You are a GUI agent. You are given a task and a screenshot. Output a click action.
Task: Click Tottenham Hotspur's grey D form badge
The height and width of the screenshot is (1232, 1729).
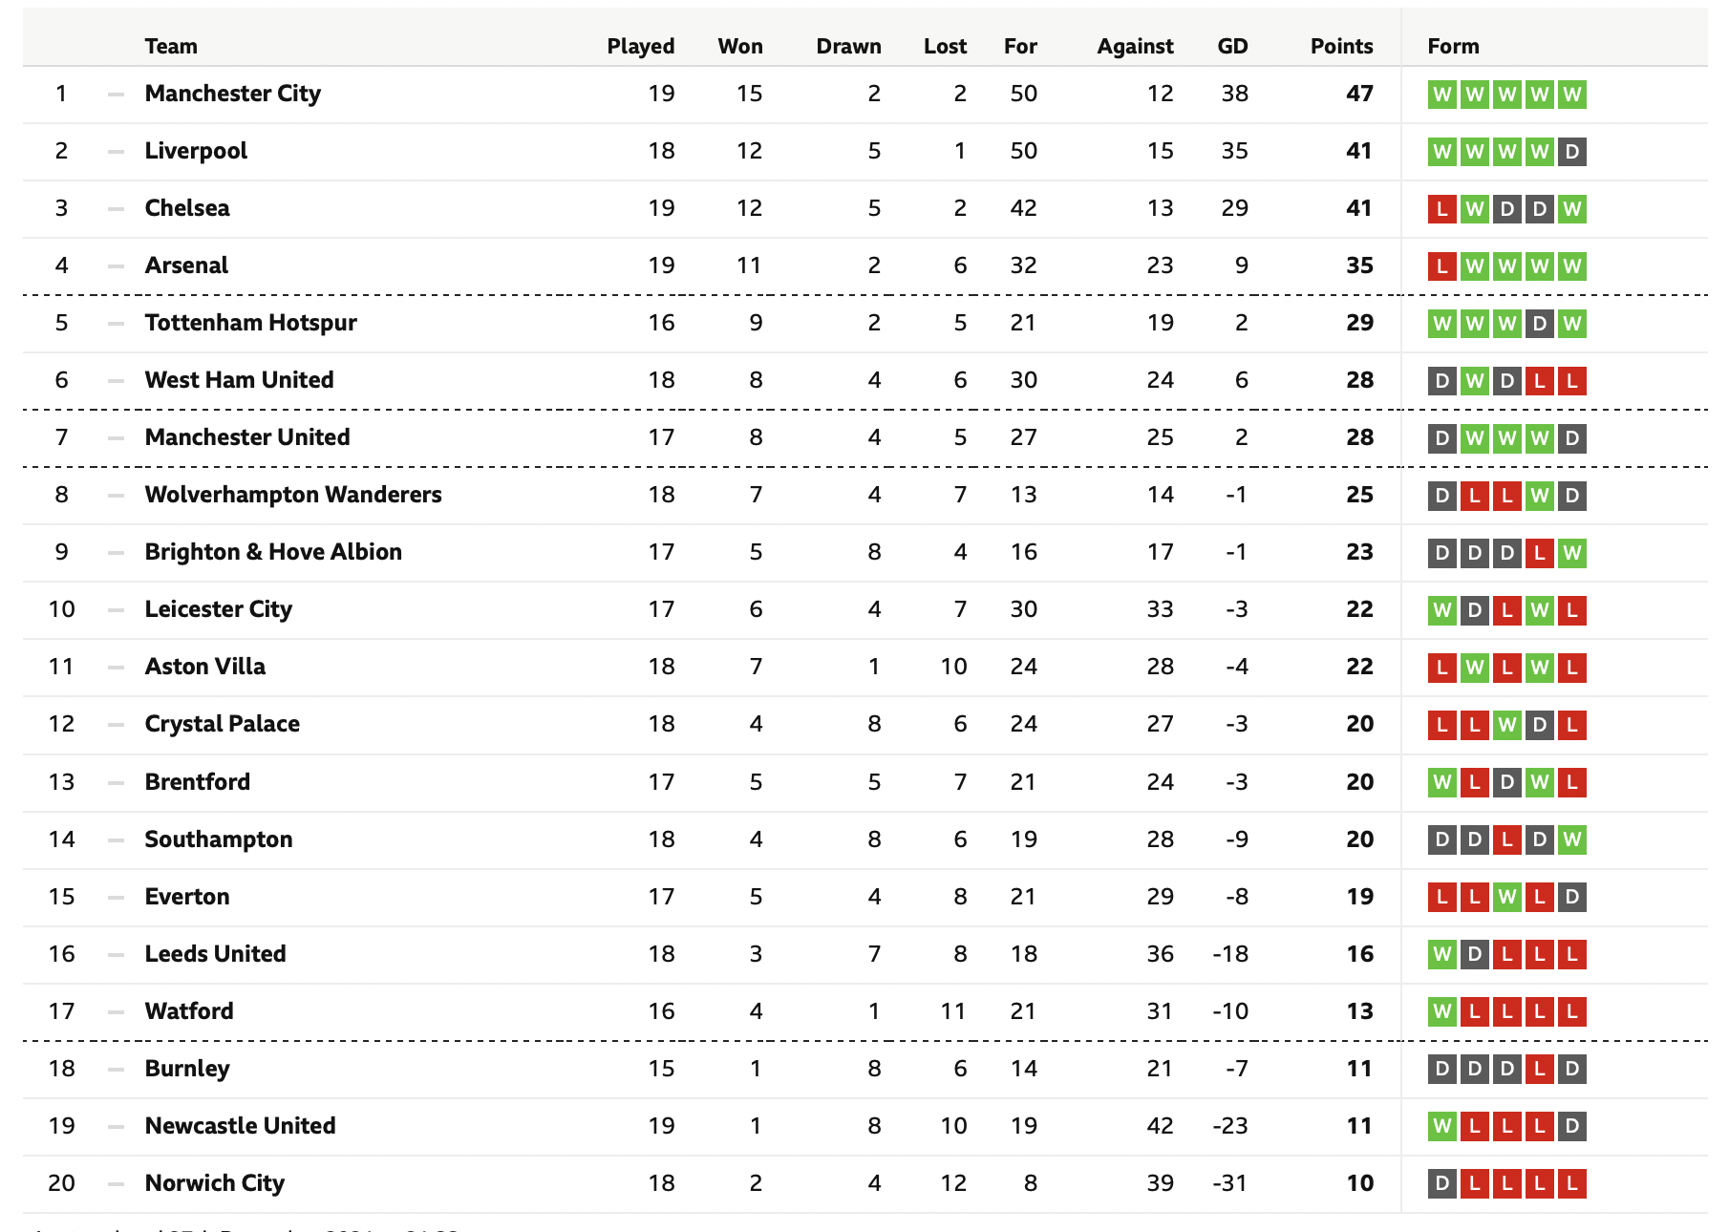[1540, 324]
